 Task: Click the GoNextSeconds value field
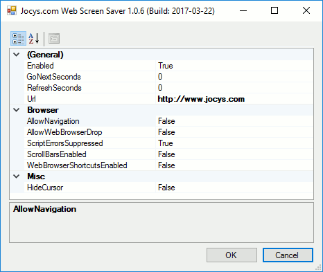click(234, 77)
